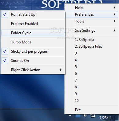The width and height of the screenshot is (119, 121).
Task: Enable the Folder Cycle option
Action: click(33, 33)
